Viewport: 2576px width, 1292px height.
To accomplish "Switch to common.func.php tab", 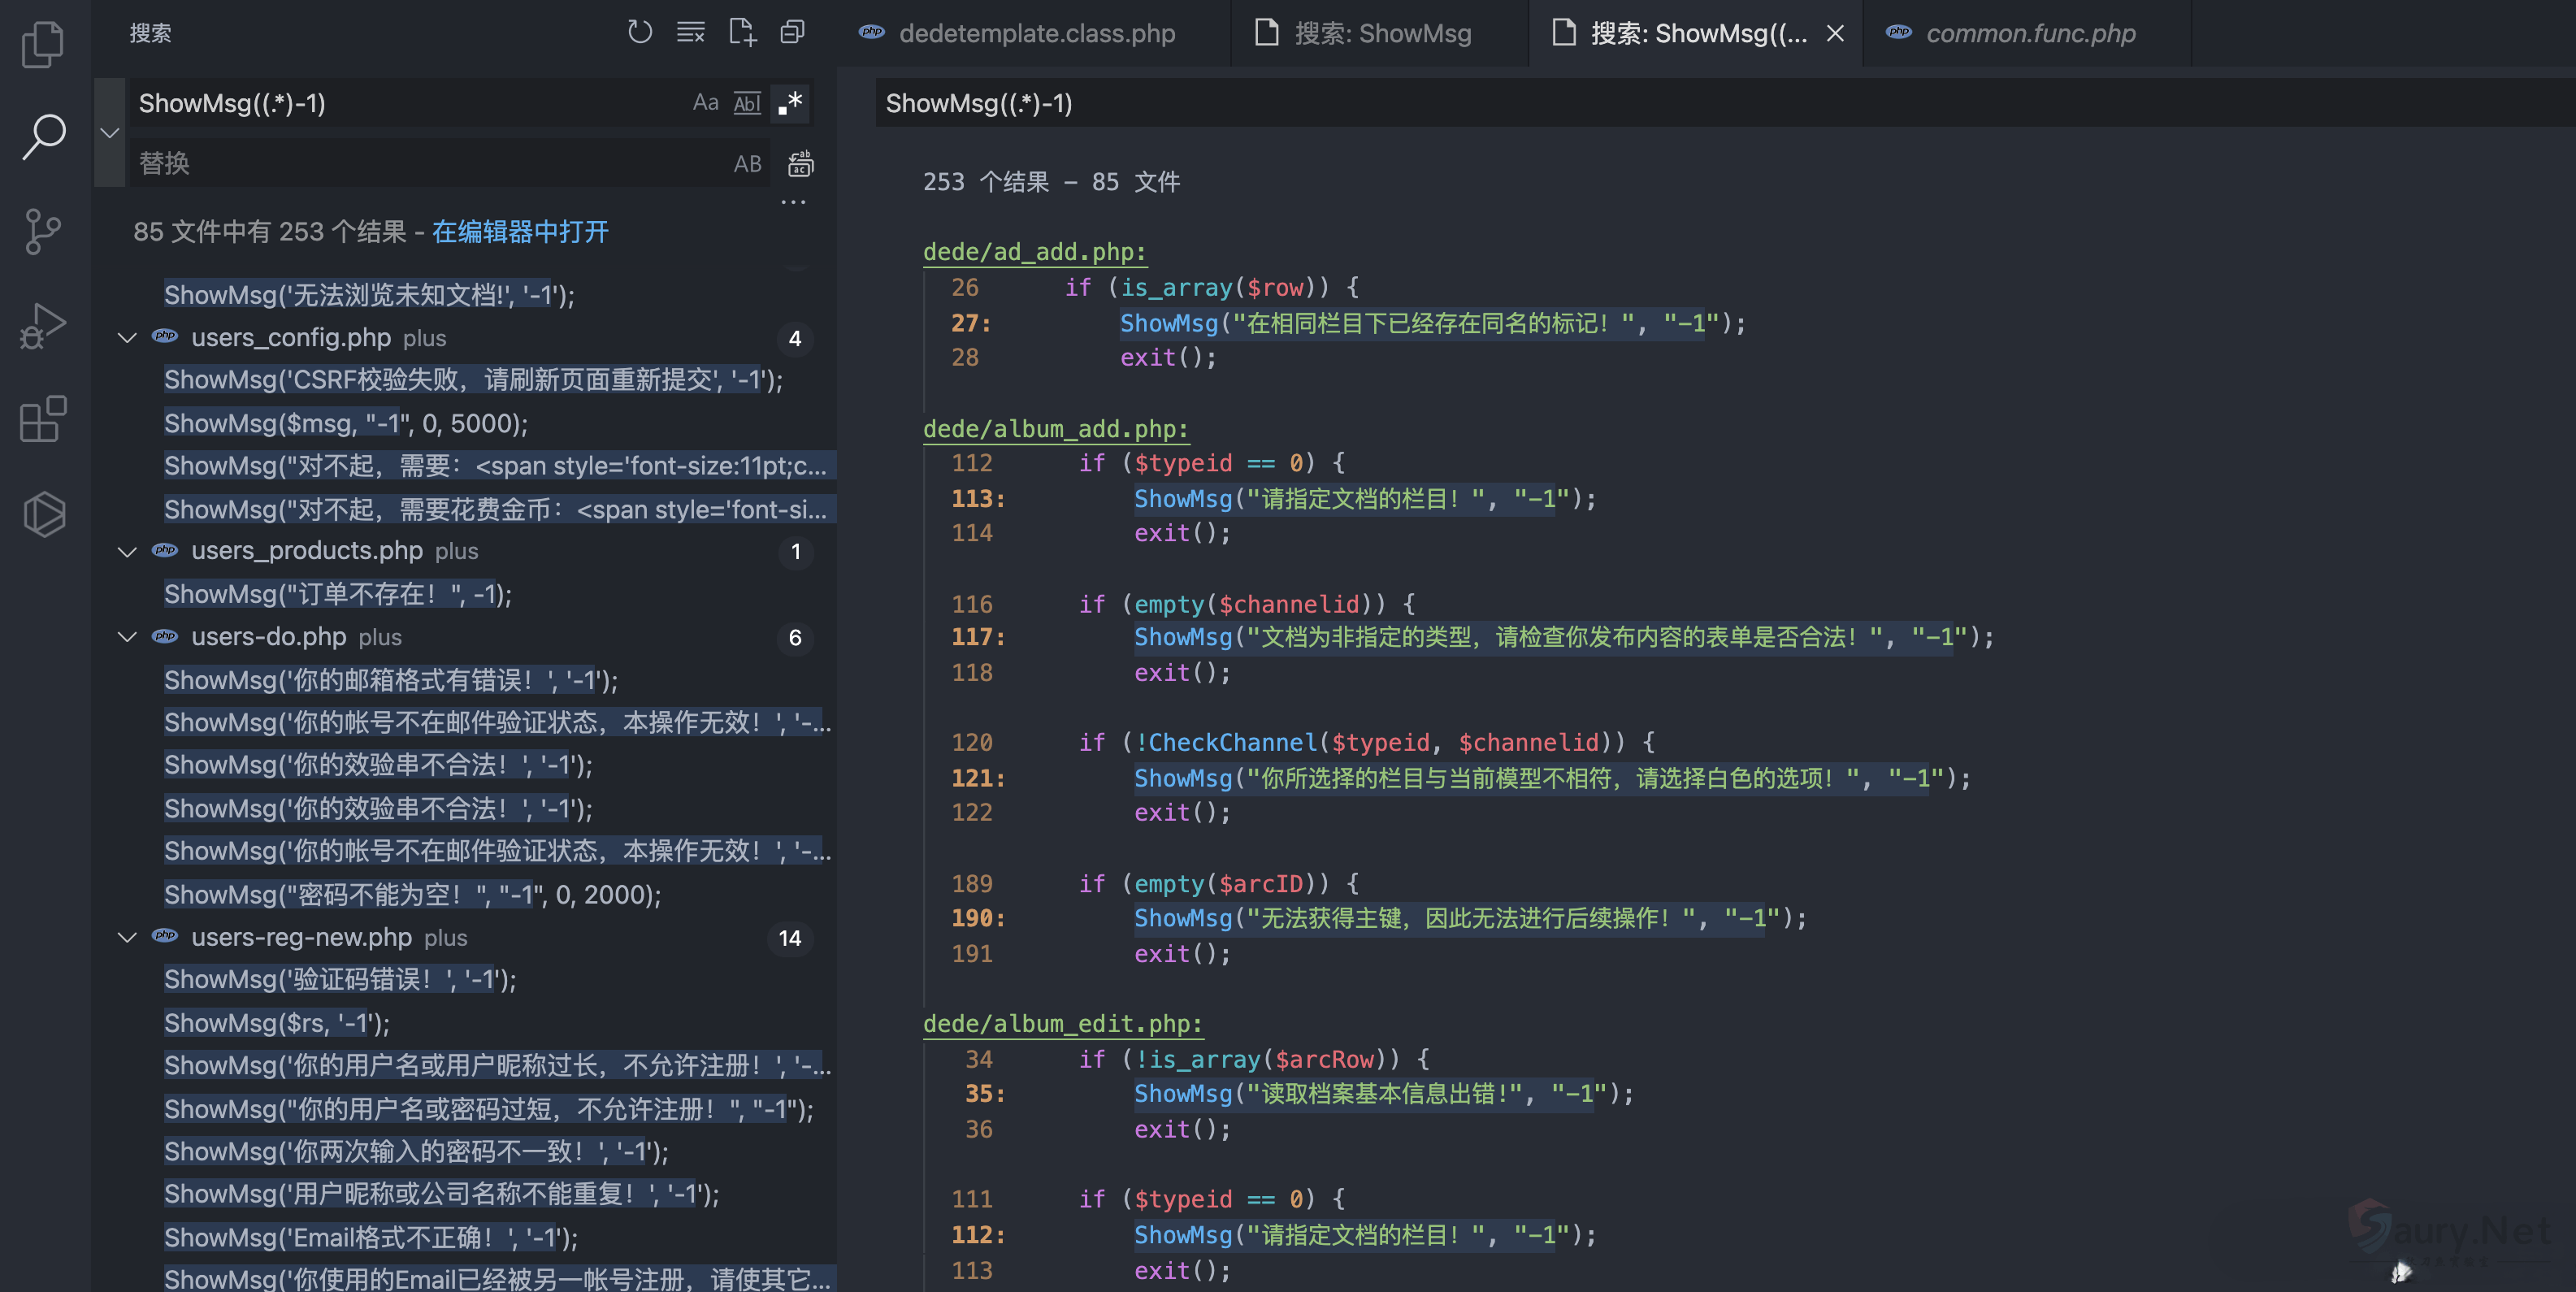I will coord(2027,33).
